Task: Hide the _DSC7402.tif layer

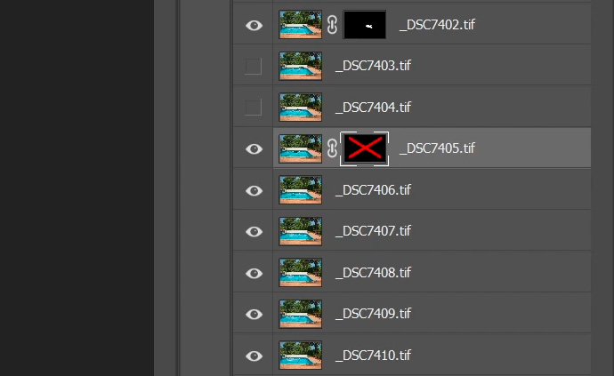Action: 254,26
